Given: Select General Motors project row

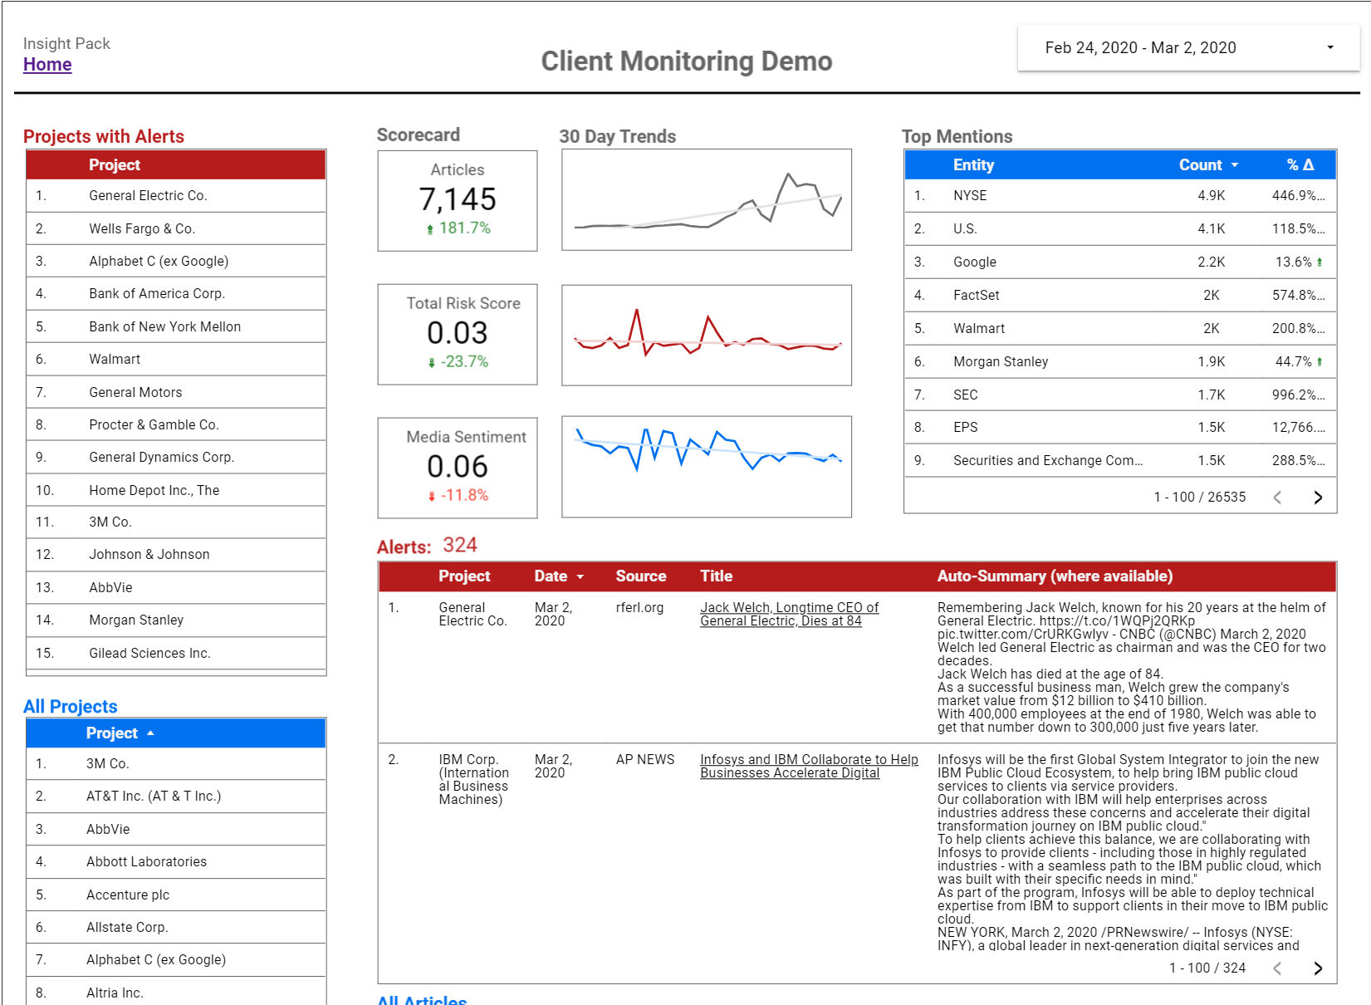Looking at the screenshot, I should (x=176, y=392).
